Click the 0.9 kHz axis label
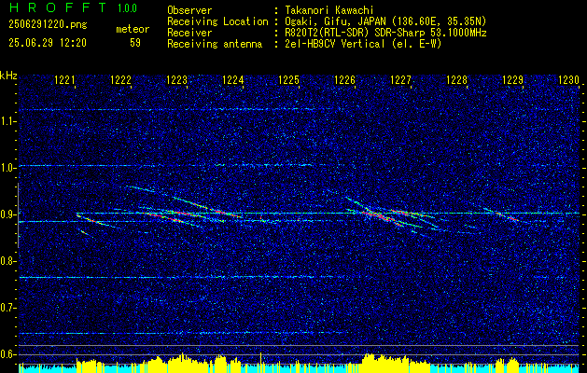The image size is (587, 373). coord(7,214)
